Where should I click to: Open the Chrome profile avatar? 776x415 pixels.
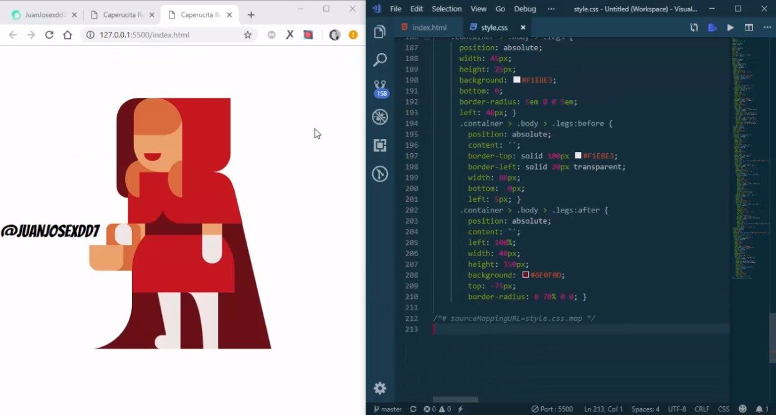point(334,35)
